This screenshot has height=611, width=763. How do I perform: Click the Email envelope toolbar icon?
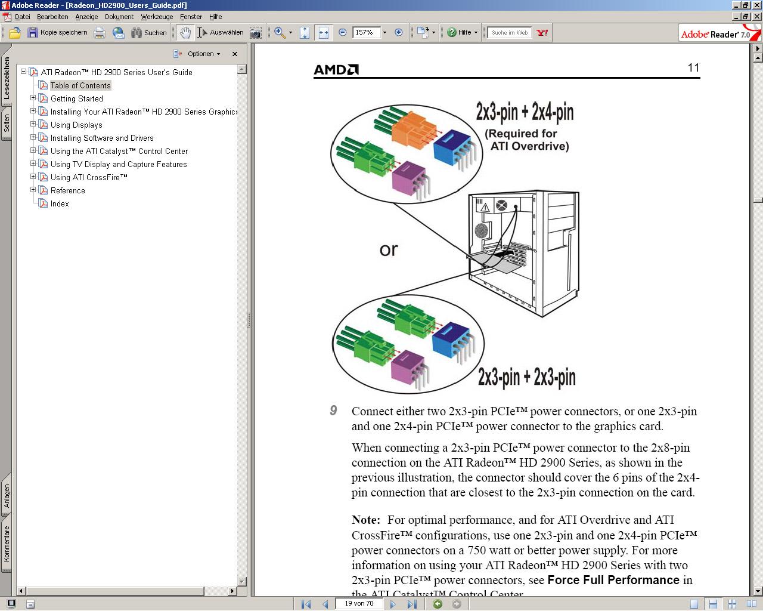(x=119, y=33)
